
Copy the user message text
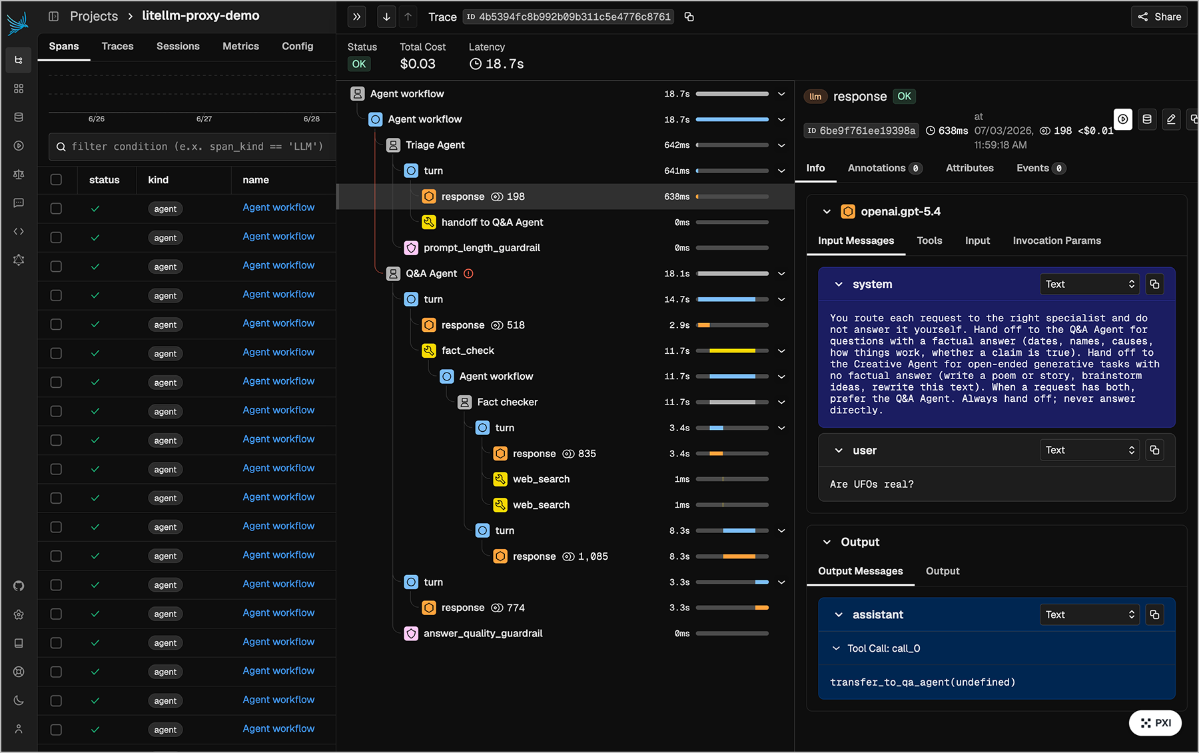point(1155,450)
